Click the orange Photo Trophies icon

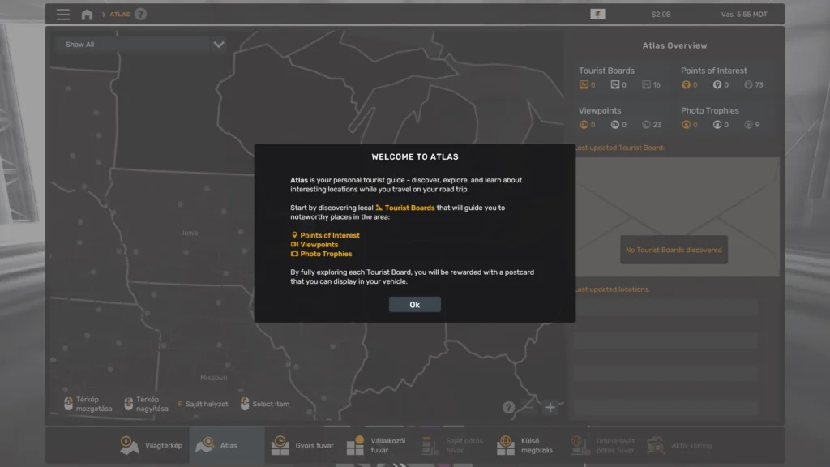coord(686,125)
